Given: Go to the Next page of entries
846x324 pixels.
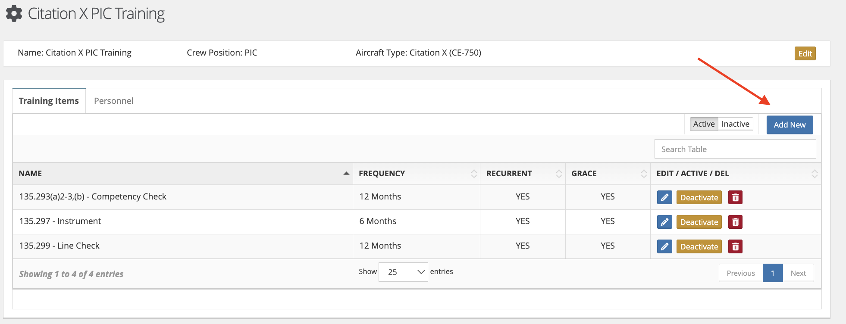Looking at the screenshot, I should pyautogui.click(x=798, y=273).
